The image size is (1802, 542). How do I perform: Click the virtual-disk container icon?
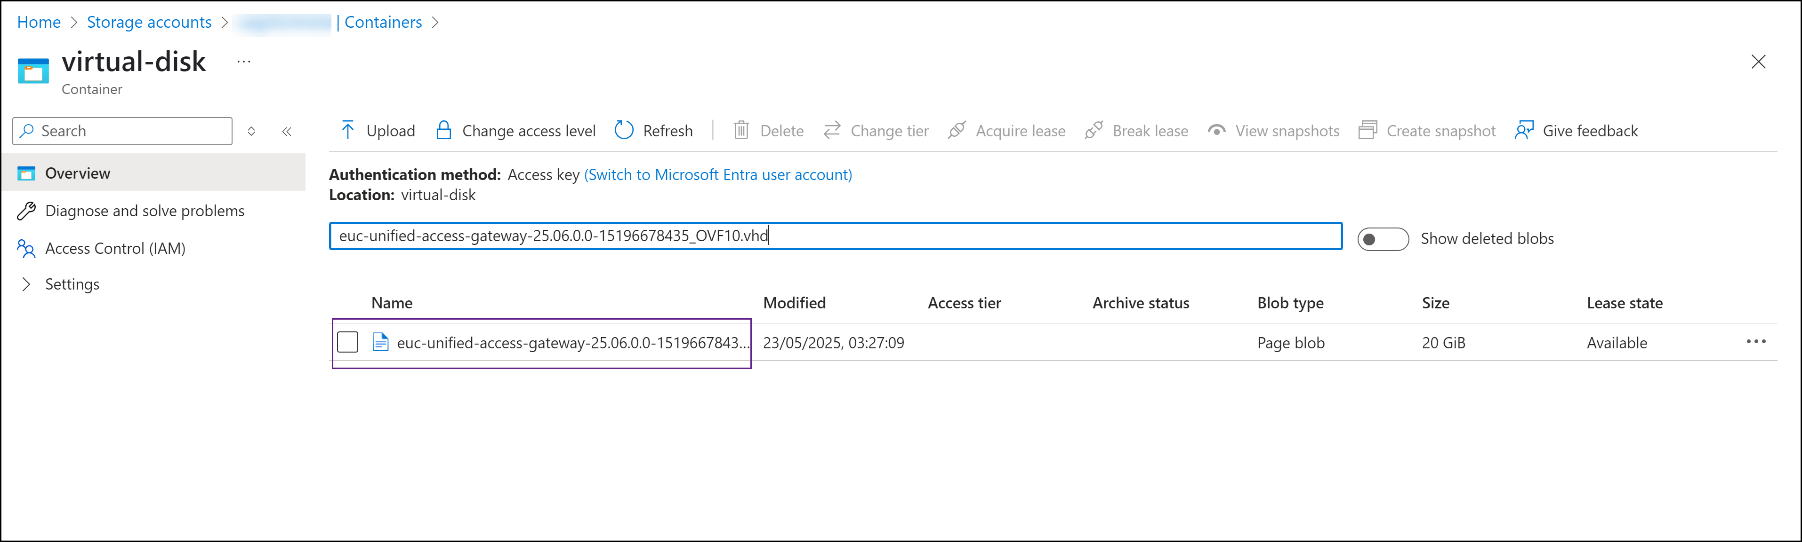pos(33,71)
